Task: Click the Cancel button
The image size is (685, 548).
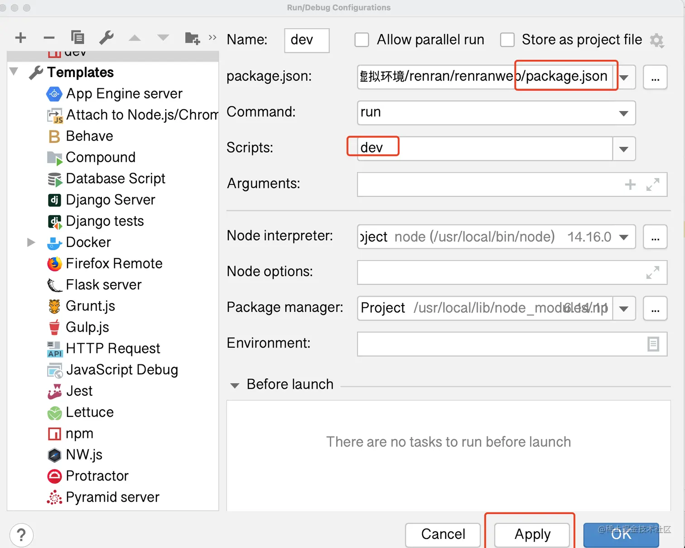Action: pyautogui.click(x=443, y=535)
